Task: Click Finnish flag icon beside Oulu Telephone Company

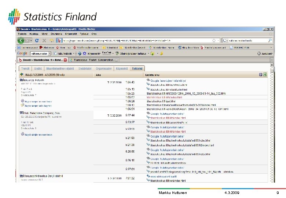Action: pos(22,113)
